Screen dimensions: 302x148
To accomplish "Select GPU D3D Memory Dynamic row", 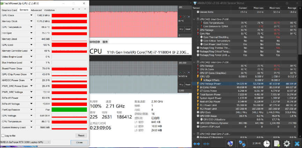I will (x=245, y=123).
